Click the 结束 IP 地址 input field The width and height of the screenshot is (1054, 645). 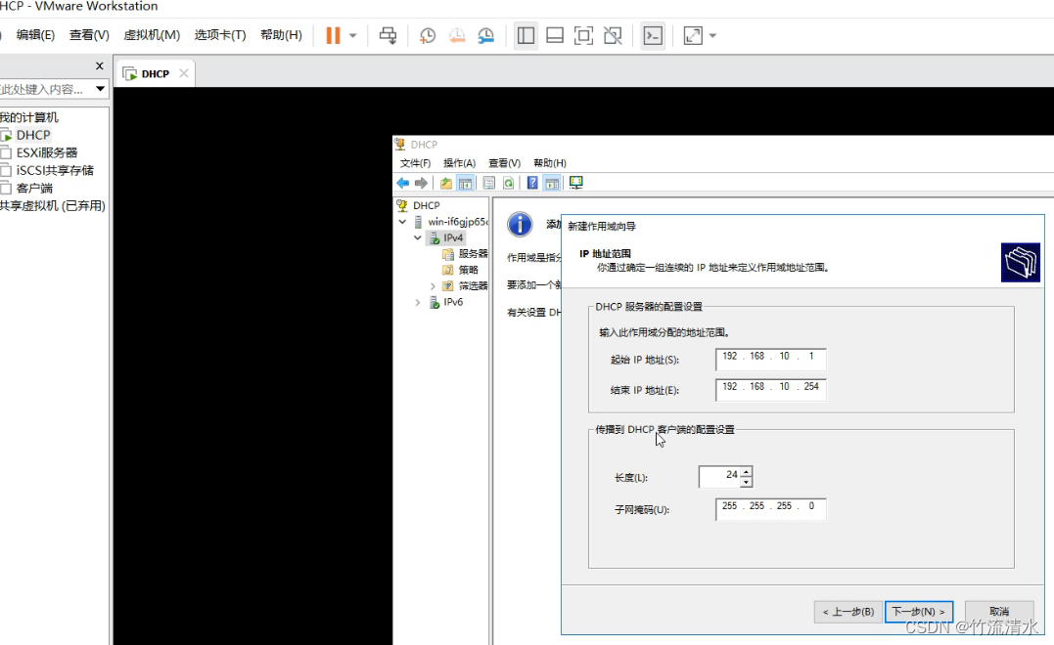[771, 389]
